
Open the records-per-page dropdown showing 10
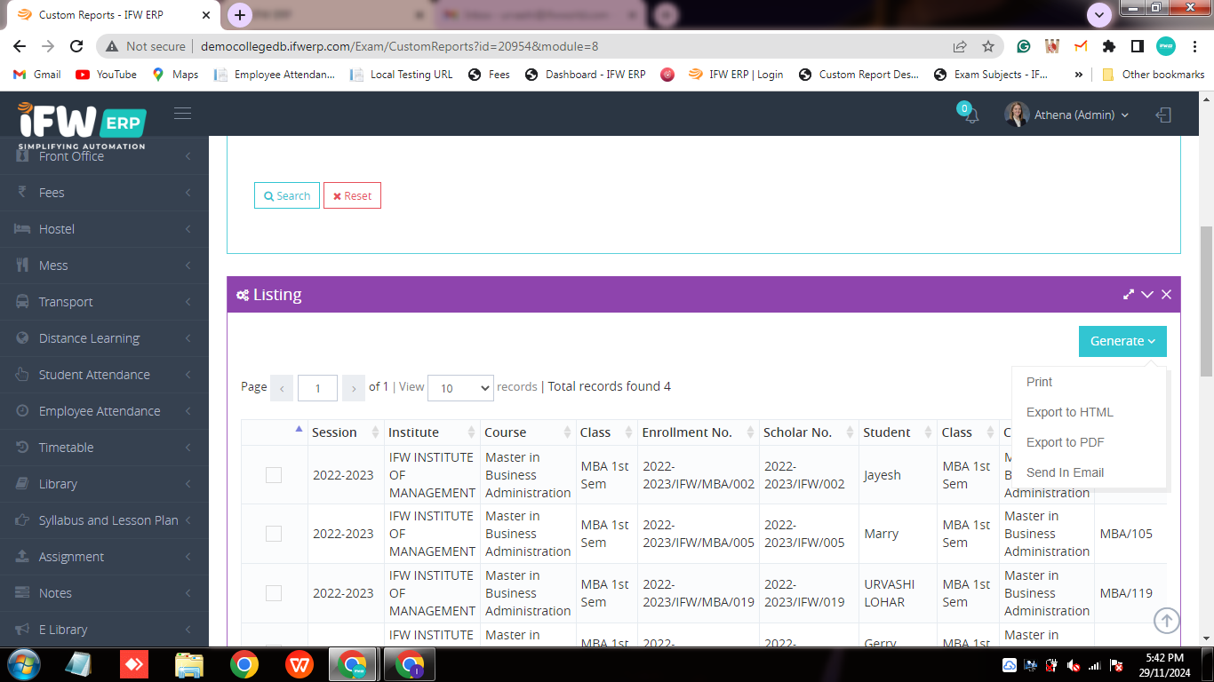(460, 388)
